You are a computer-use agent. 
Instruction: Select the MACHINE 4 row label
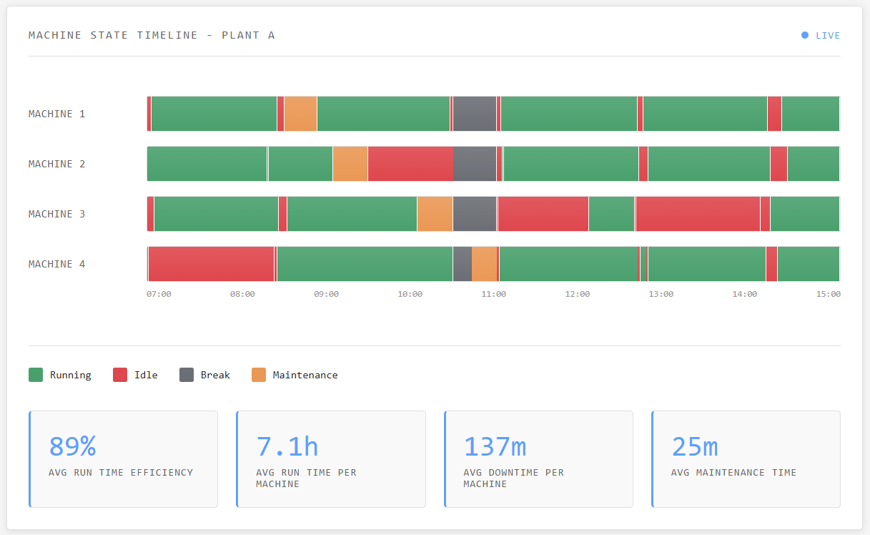pos(56,263)
